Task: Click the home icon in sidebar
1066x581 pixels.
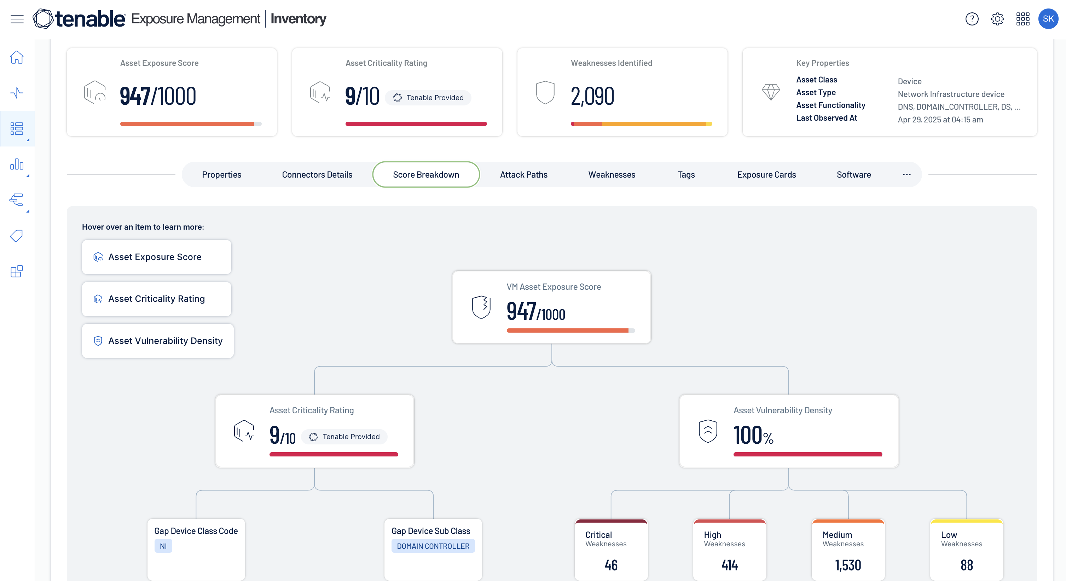Action: coord(17,57)
